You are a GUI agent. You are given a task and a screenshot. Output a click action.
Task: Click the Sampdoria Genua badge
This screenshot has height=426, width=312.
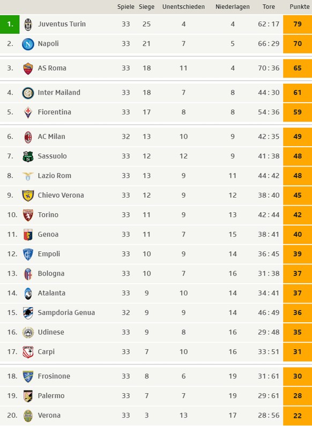28,313
